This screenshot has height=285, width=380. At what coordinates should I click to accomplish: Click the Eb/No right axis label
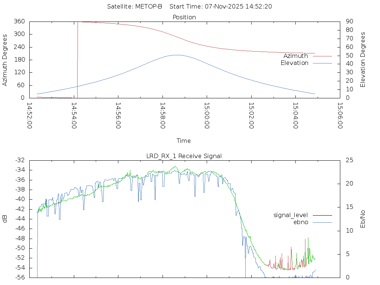(363, 219)
